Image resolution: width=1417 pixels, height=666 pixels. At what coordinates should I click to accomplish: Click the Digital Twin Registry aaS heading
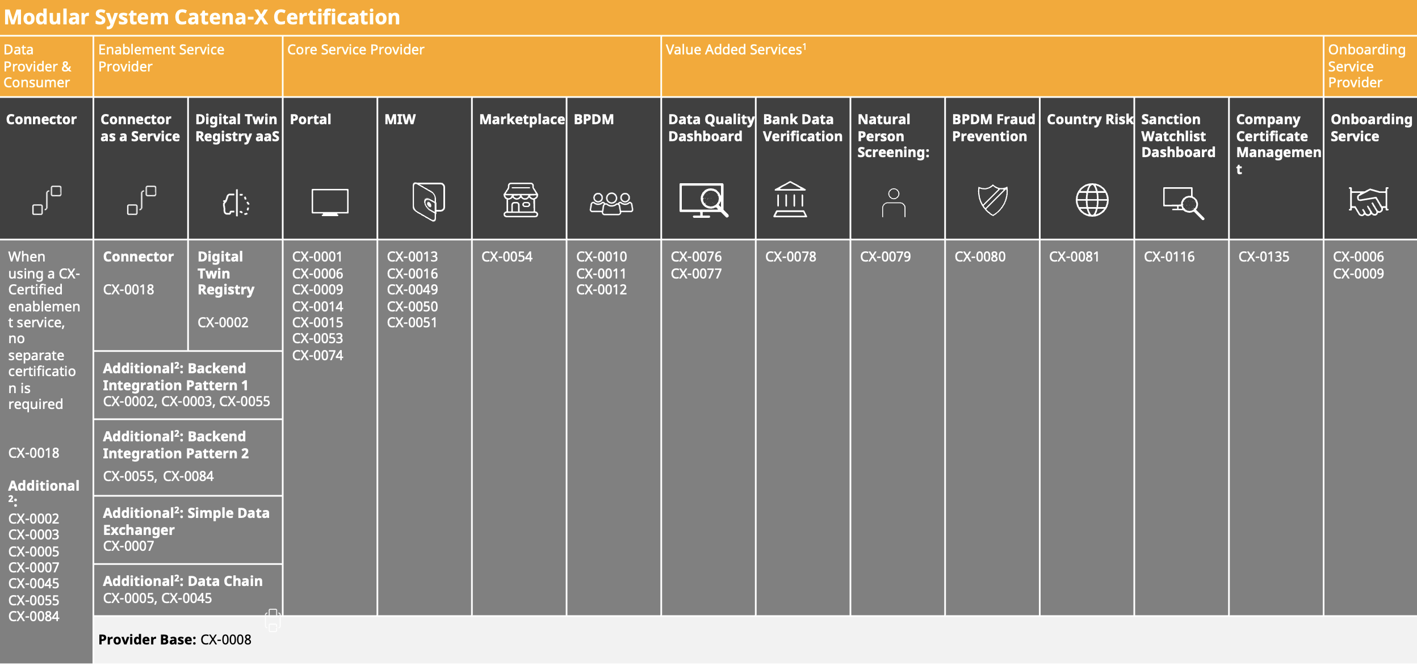(237, 128)
